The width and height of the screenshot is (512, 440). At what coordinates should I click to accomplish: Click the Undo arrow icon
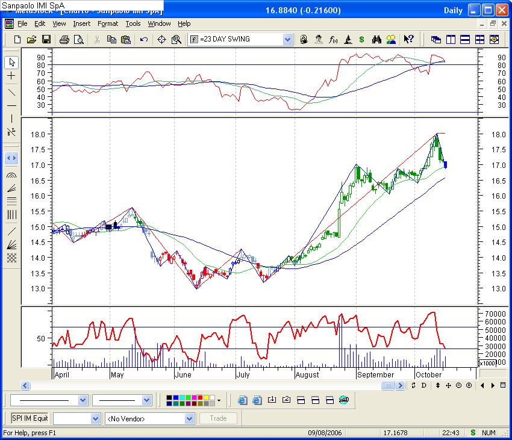[x=143, y=40]
